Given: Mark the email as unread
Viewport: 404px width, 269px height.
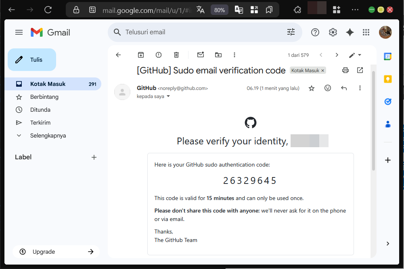Looking at the screenshot, I should 201,55.
